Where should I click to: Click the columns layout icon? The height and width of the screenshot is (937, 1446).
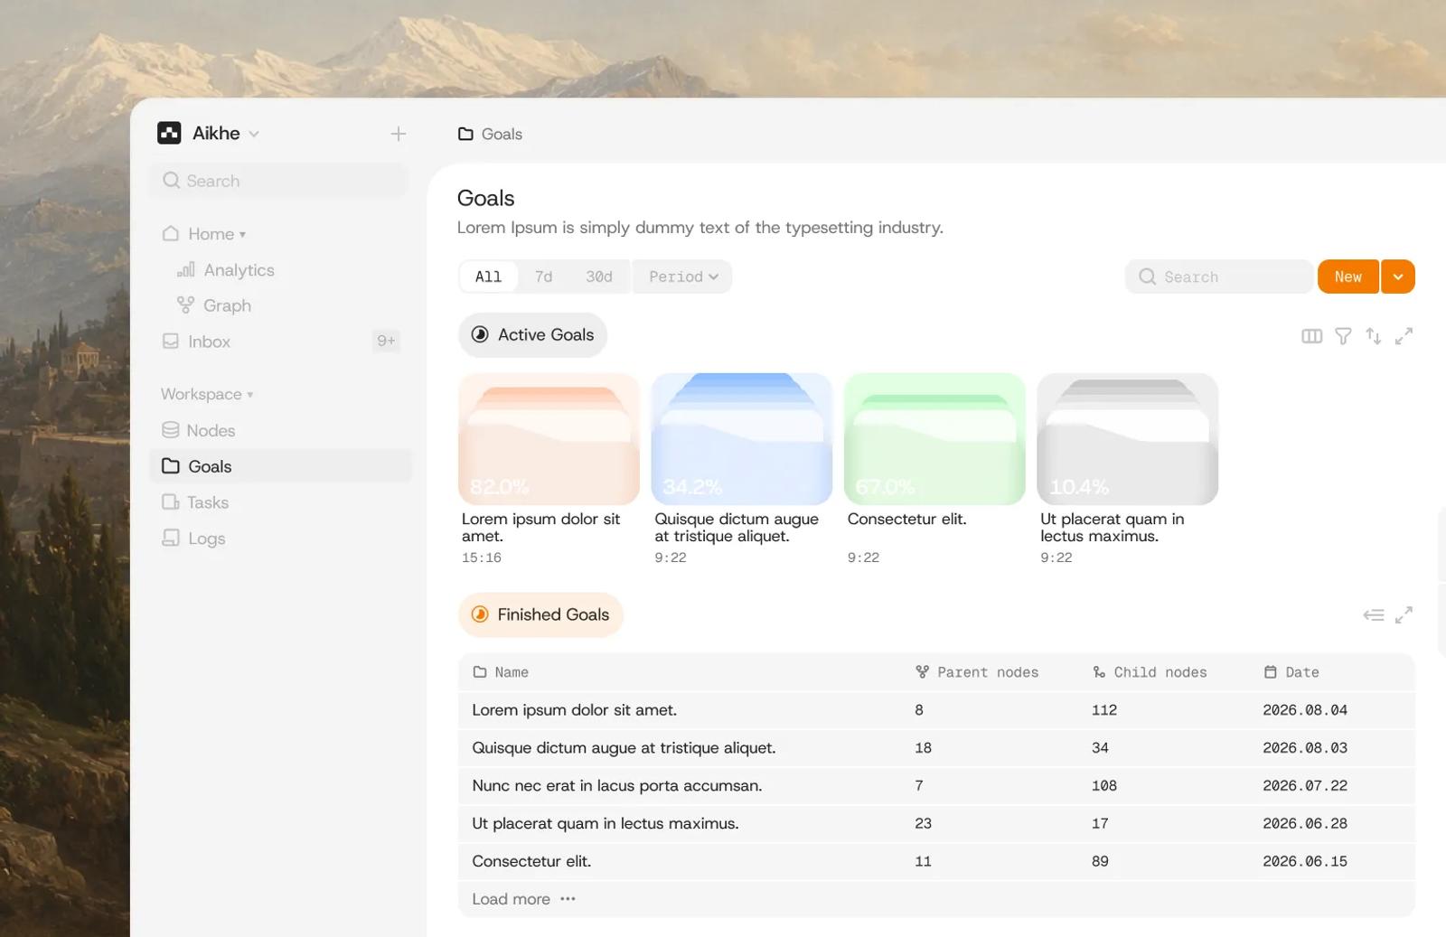[x=1311, y=336]
